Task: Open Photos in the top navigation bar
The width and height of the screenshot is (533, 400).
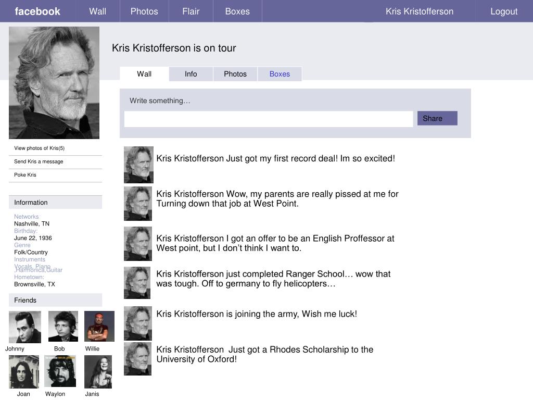Action: (x=144, y=11)
